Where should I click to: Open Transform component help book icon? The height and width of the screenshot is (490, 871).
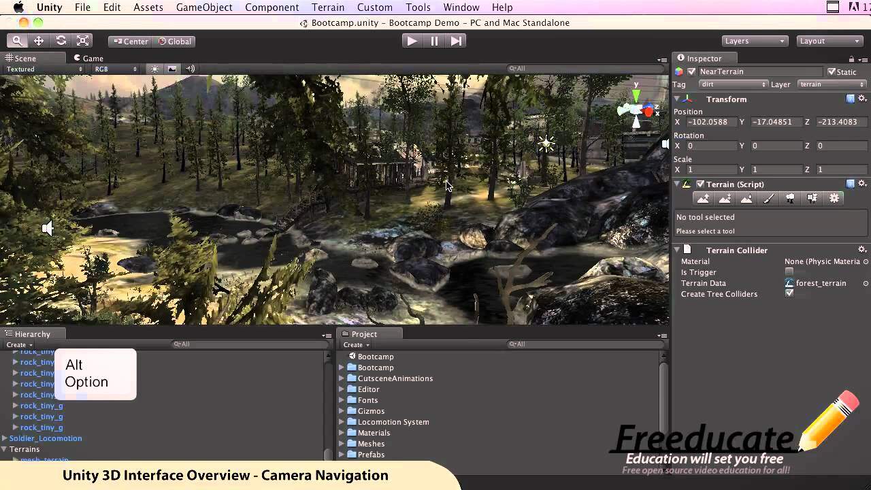pos(851,99)
